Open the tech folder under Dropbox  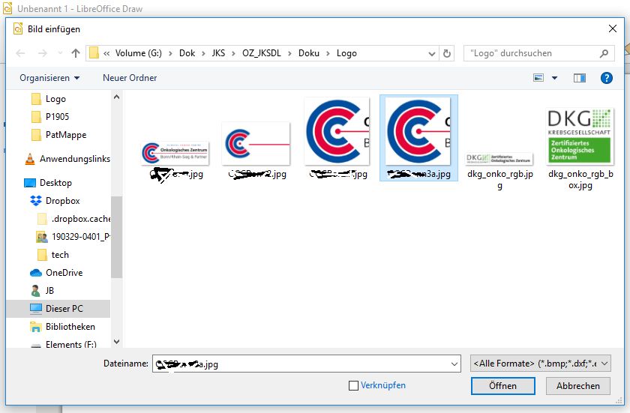coord(52,255)
